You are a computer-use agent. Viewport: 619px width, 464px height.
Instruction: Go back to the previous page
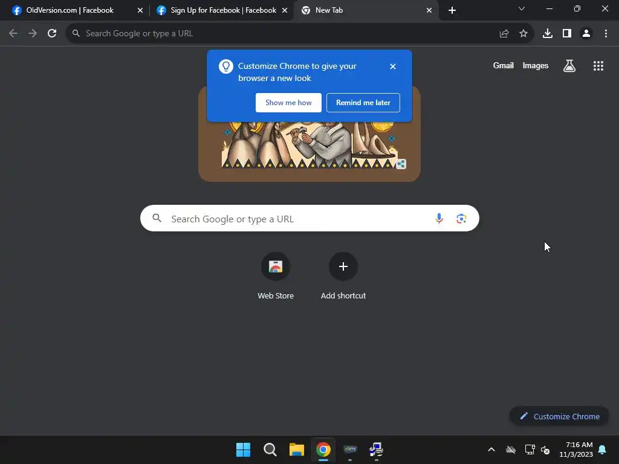point(13,34)
